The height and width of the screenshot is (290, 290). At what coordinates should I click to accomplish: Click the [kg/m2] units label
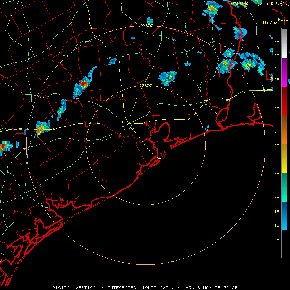tap(271, 23)
